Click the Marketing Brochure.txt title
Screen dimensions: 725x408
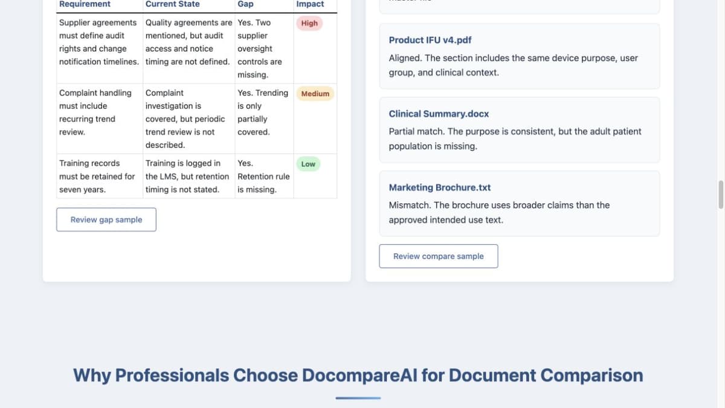pyautogui.click(x=440, y=187)
